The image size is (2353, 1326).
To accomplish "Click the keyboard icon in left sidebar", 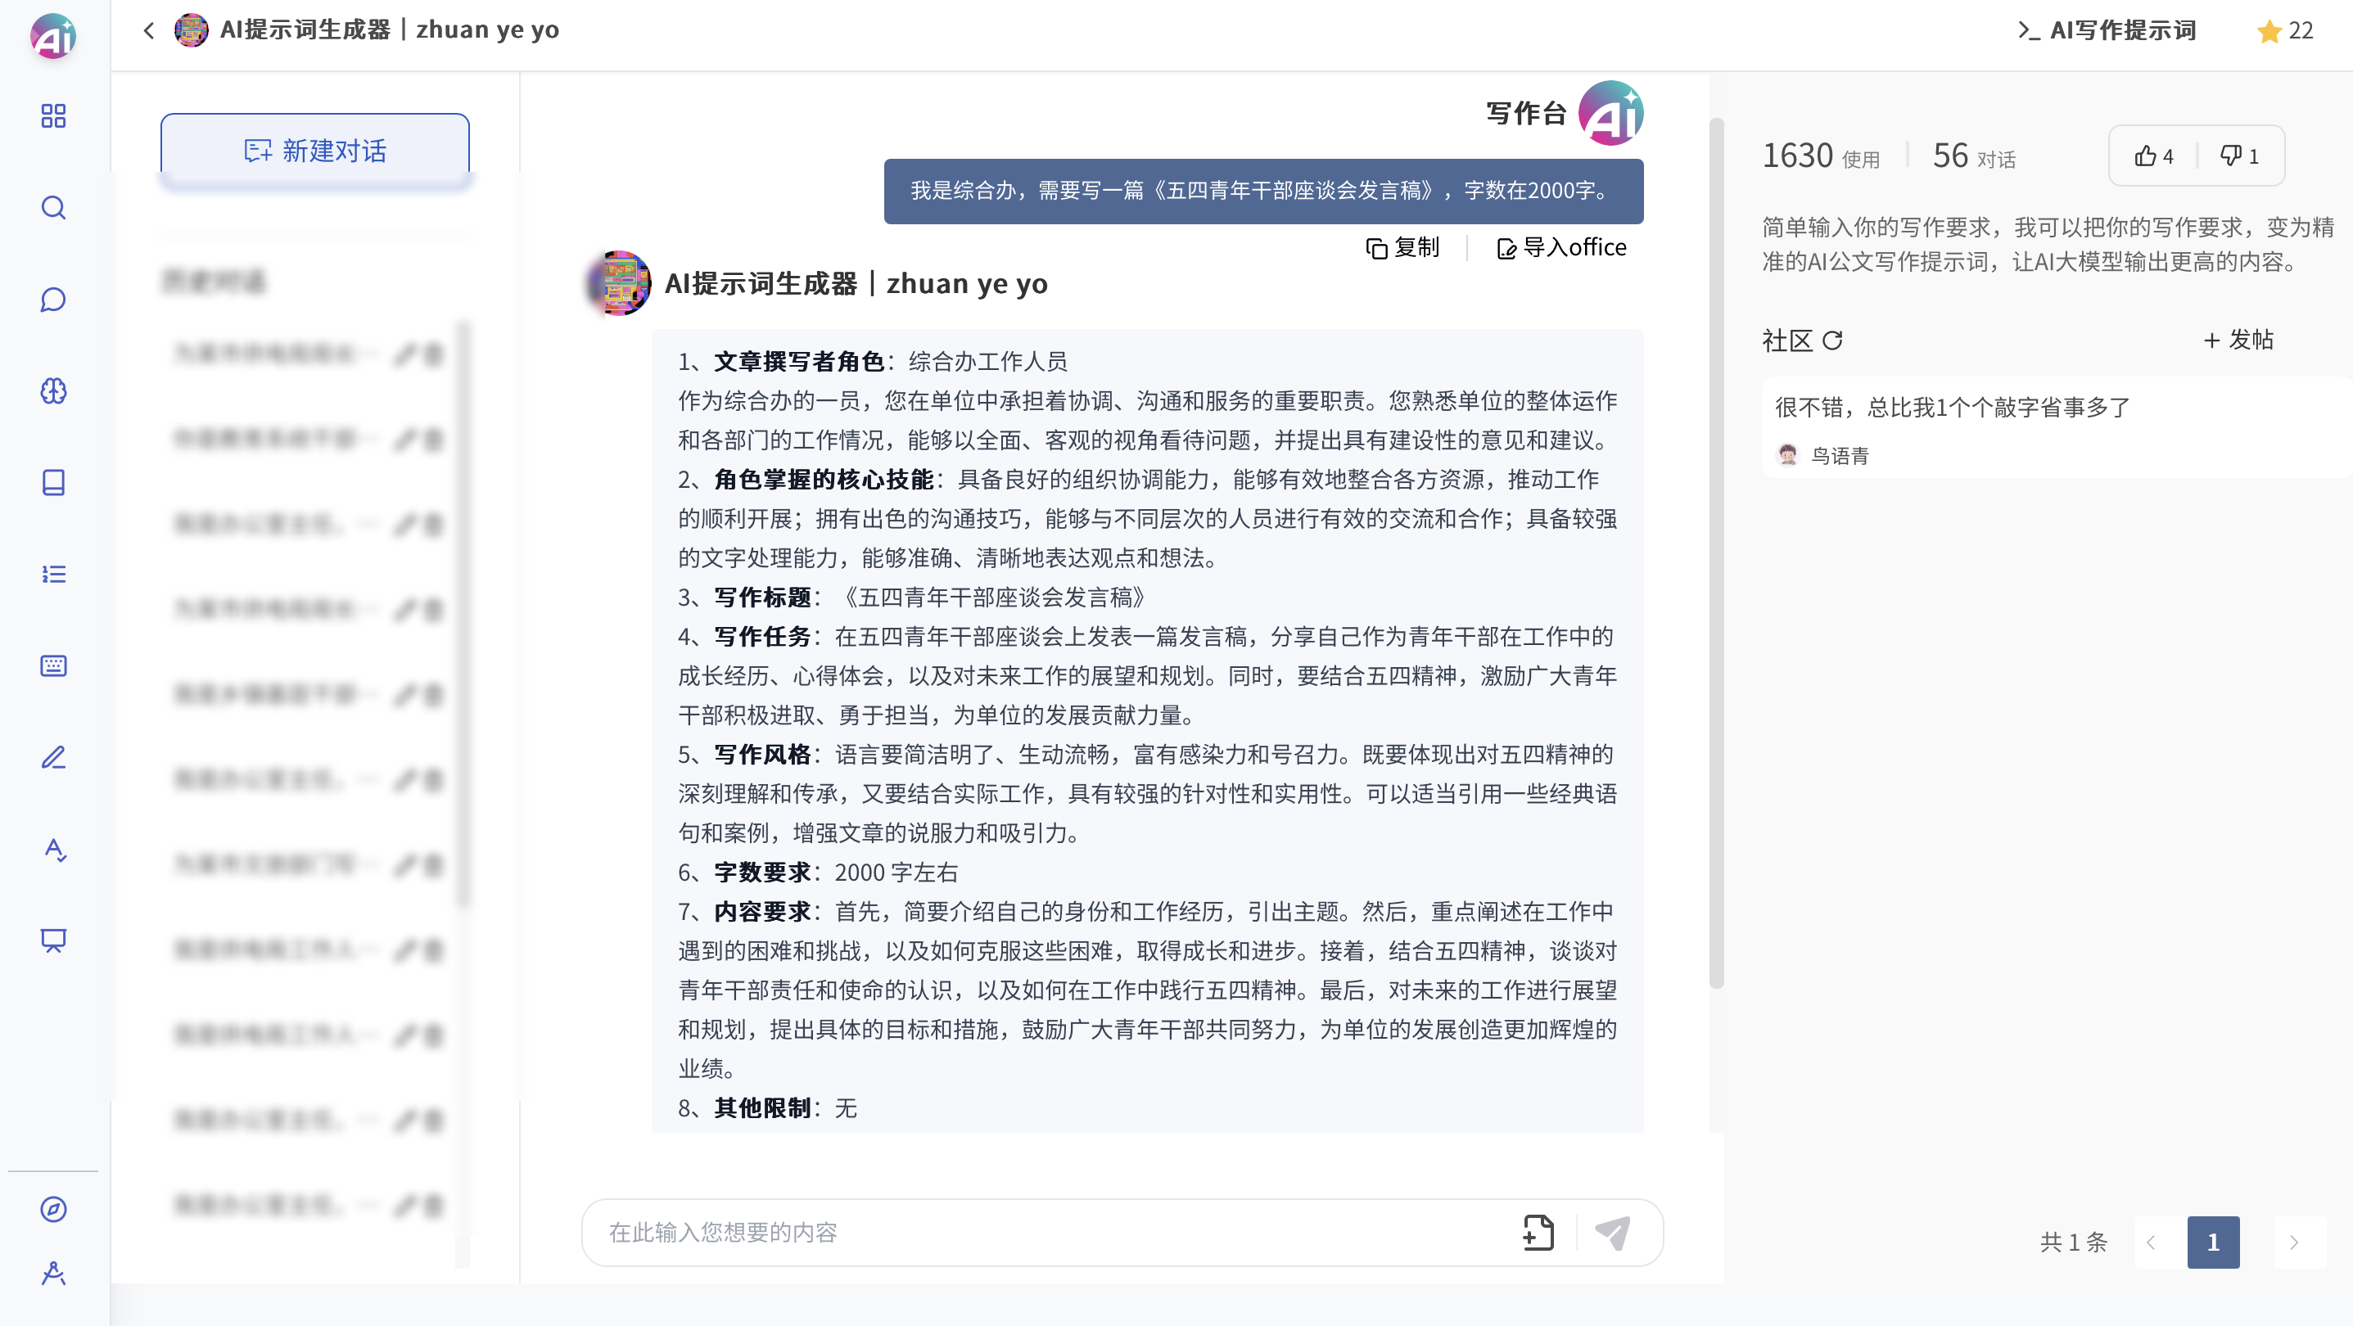I will click(53, 665).
